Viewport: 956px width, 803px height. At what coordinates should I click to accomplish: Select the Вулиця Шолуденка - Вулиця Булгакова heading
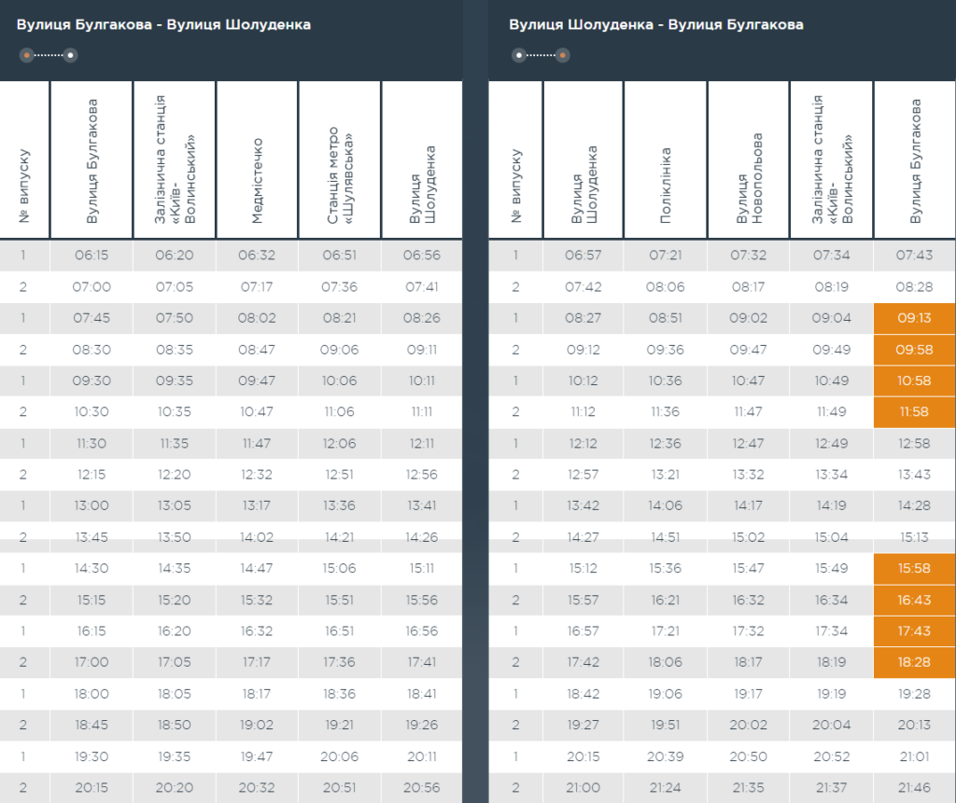(655, 25)
